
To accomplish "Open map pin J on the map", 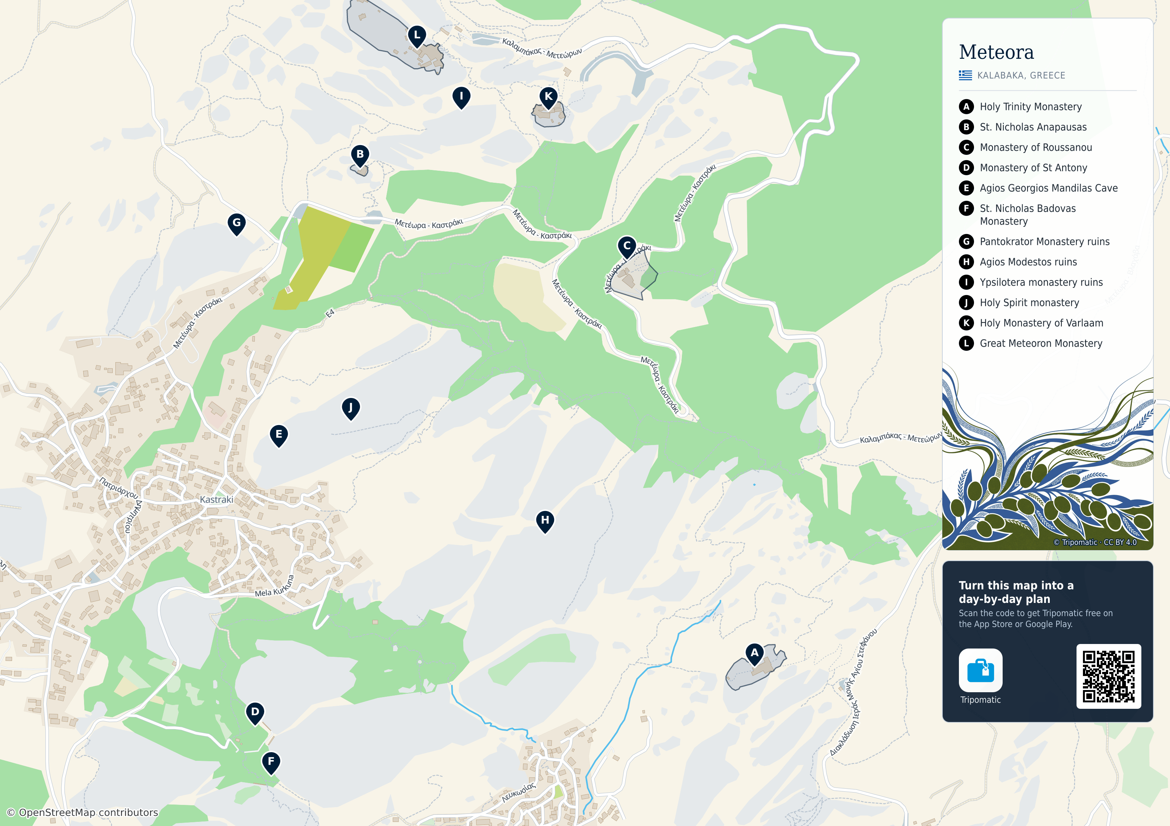I will click(x=351, y=409).
